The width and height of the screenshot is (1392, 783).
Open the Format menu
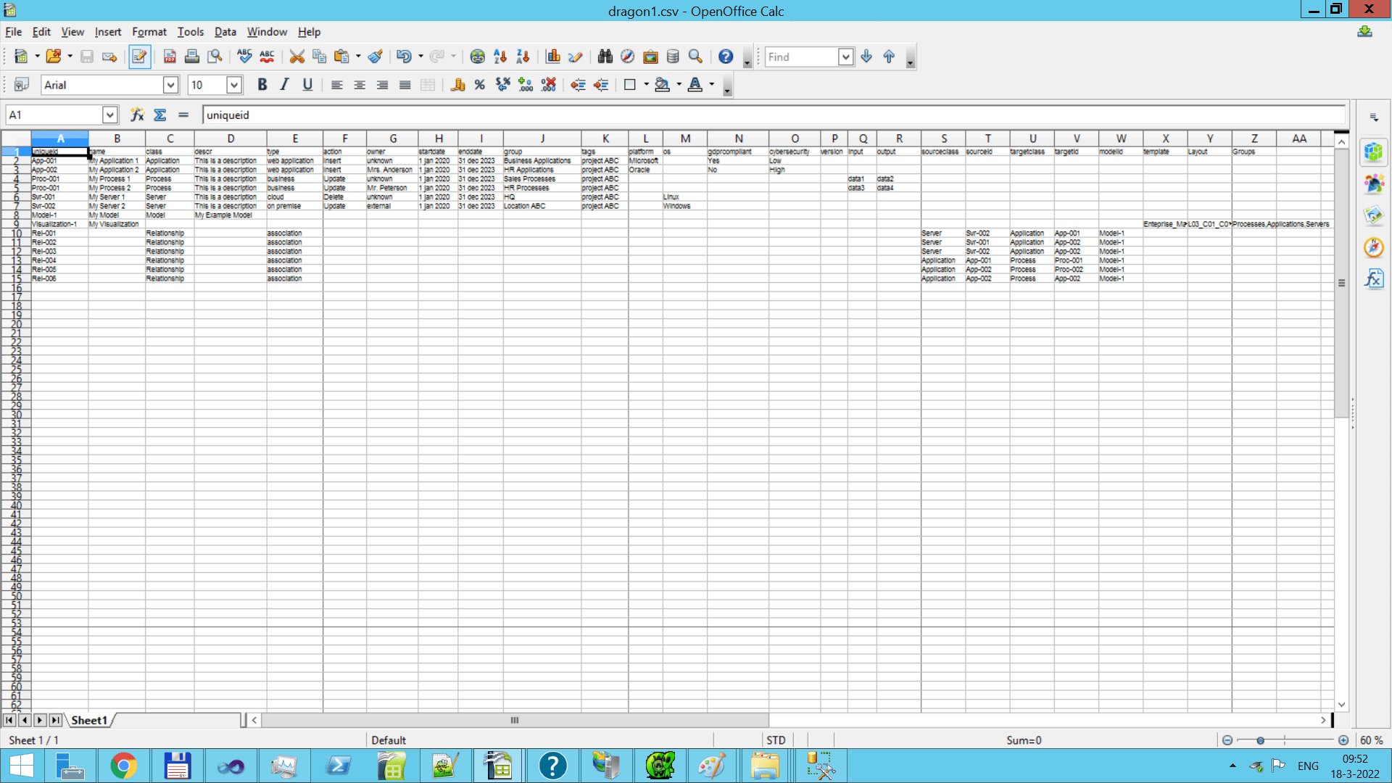[149, 32]
